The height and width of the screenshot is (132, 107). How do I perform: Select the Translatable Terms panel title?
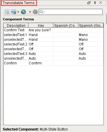click(x=19, y=3)
